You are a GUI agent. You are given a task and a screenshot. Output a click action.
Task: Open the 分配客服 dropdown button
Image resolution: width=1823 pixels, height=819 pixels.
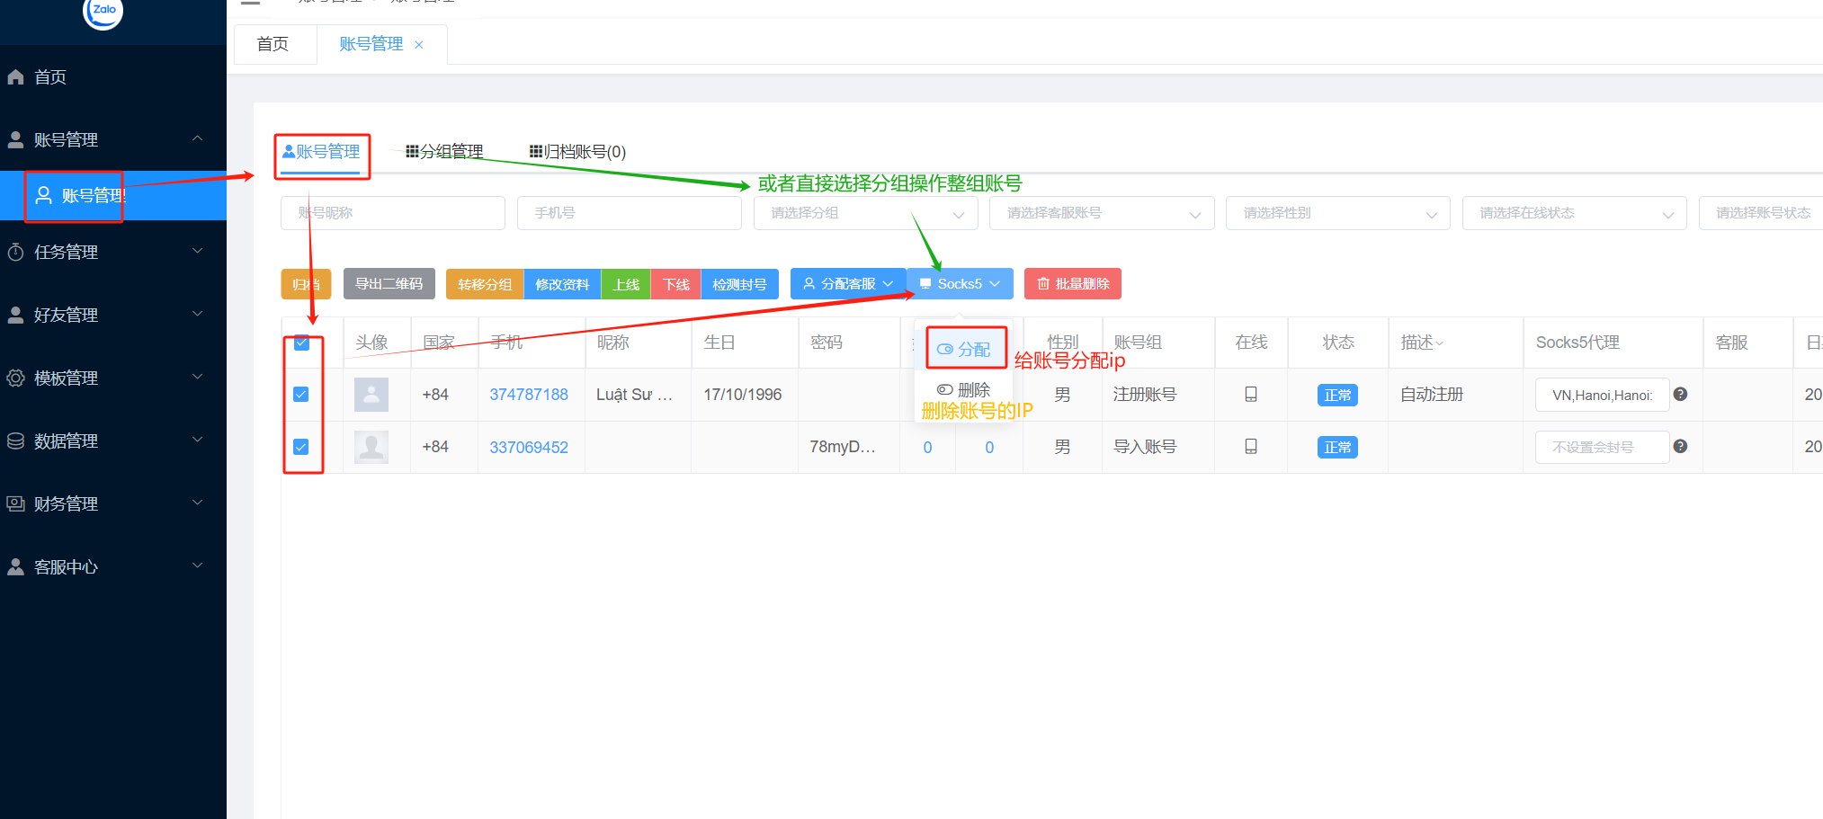[847, 284]
